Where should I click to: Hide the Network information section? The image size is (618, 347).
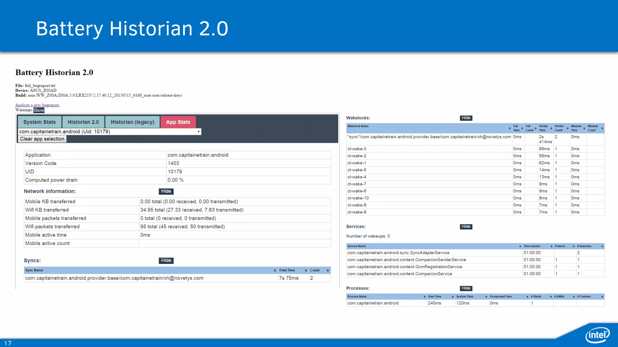coord(166,191)
